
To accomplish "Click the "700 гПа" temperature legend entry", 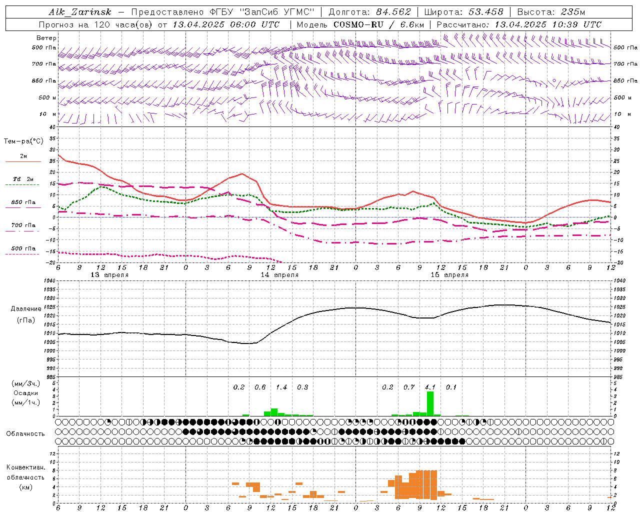I will (x=23, y=225).
